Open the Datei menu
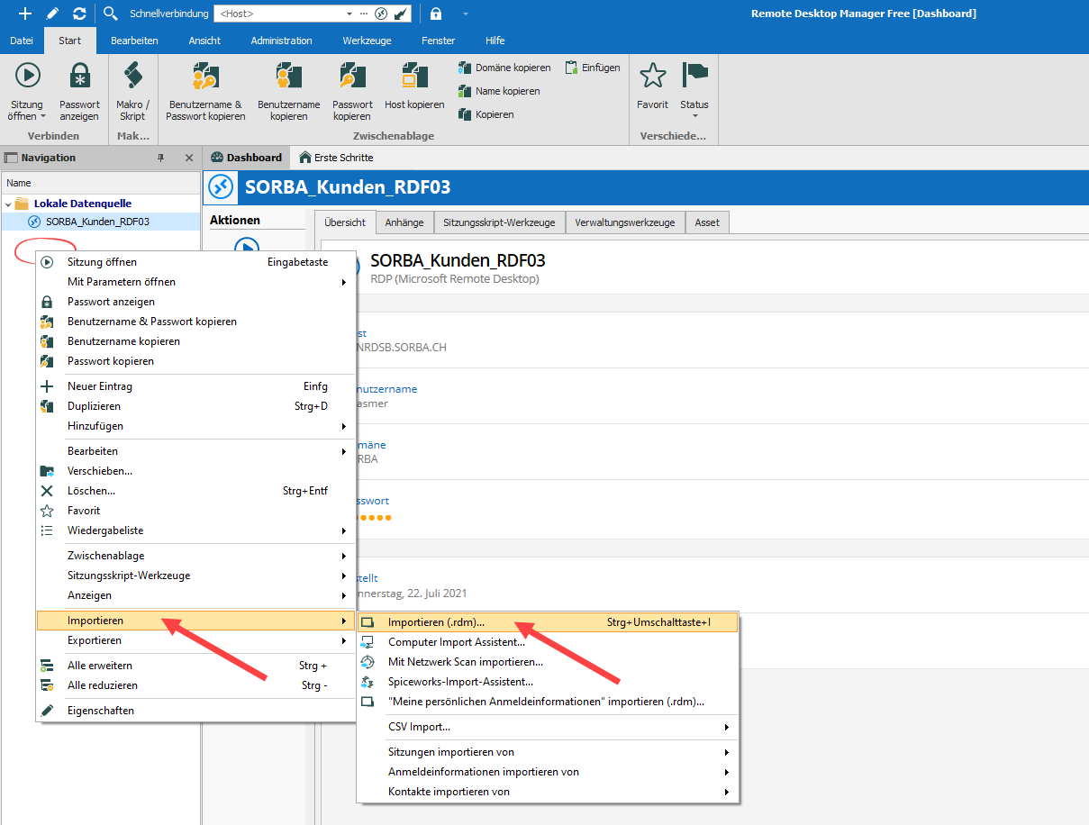 (x=22, y=41)
